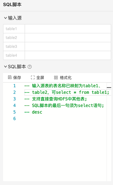This screenshot has height=185, width=113.
Task: Collapse the SQL脚本 editor section
Action: [5, 66]
